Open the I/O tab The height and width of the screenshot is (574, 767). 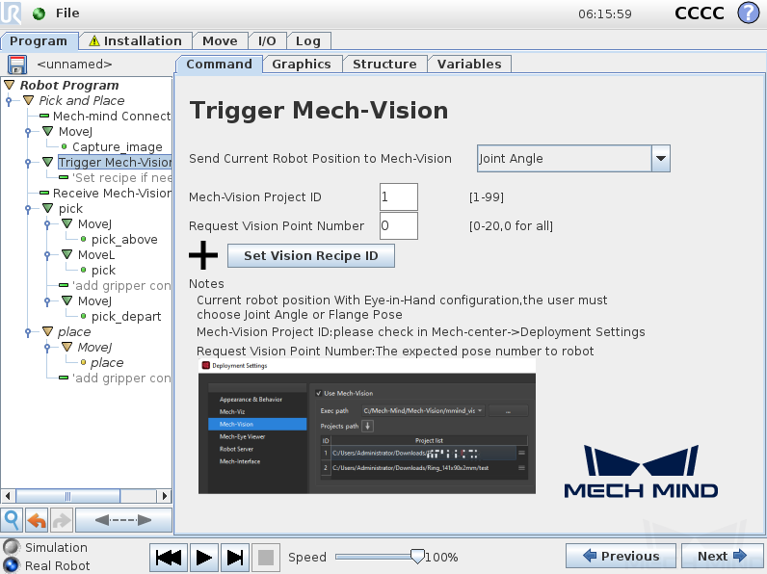pos(267,41)
